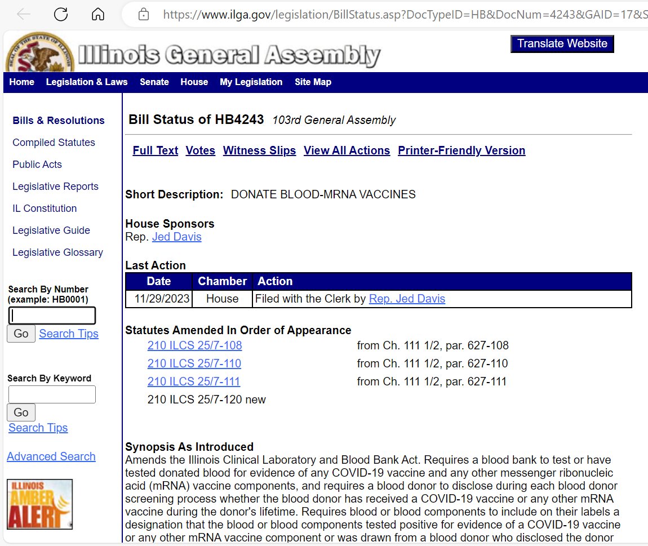Open statute 210 ILCS 25/7-108
The image size is (648, 546).
point(194,345)
